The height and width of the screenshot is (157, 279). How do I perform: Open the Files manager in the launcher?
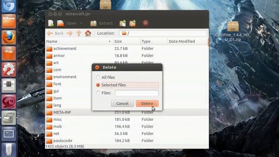[x=9, y=21]
